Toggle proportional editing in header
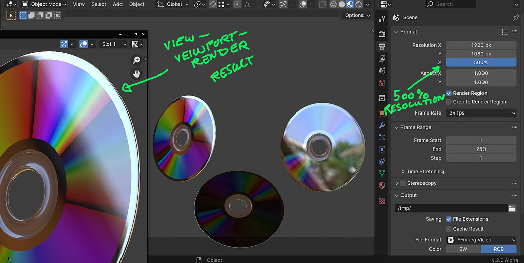 (x=237, y=4)
